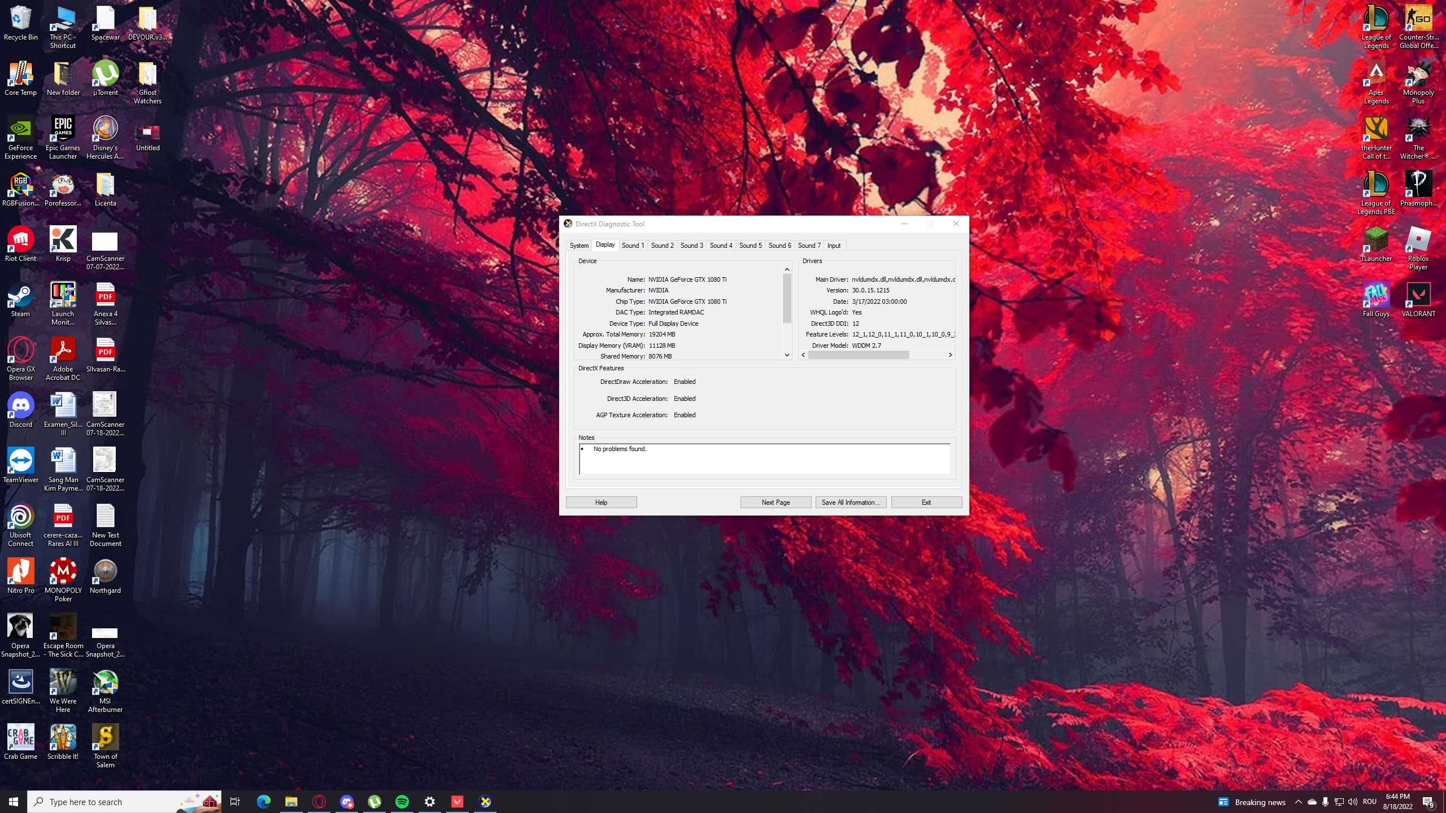
Task: Toggle AGP Texture Acceleration Enabled status
Action: coord(685,415)
